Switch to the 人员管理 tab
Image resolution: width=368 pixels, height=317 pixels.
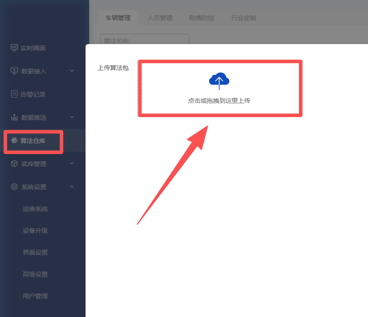[160, 18]
